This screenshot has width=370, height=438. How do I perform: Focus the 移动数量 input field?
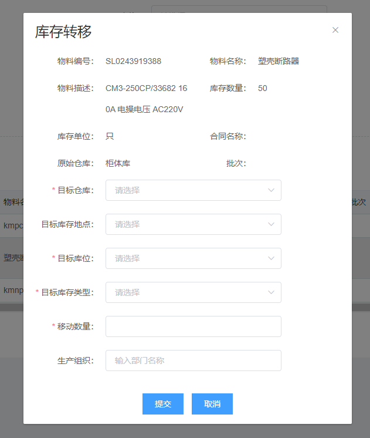(x=193, y=326)
